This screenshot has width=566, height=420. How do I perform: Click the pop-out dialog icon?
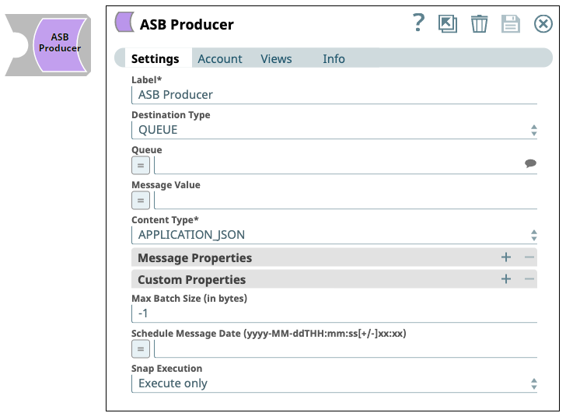point(448,24)
